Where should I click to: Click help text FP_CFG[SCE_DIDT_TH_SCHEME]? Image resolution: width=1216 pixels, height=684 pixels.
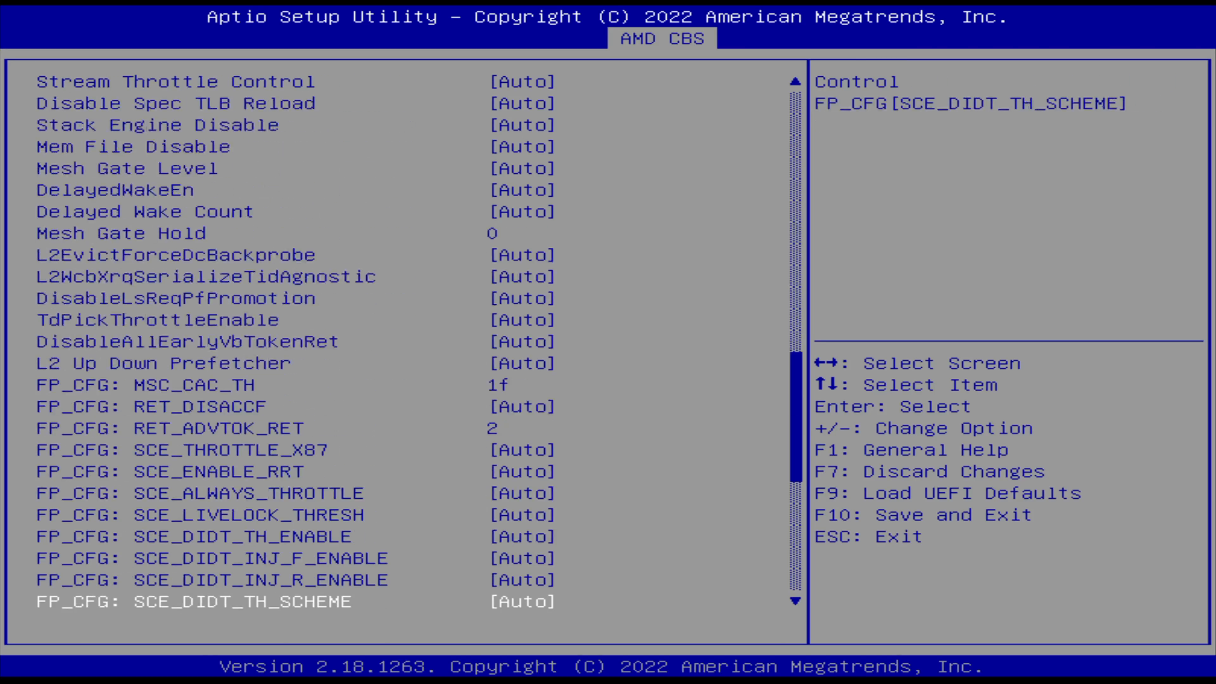click(x=971, y=103)
